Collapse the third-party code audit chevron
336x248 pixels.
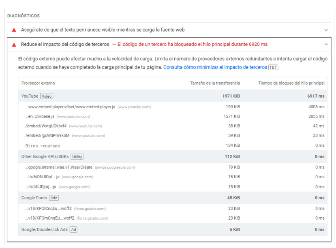(x=326, y=44)
